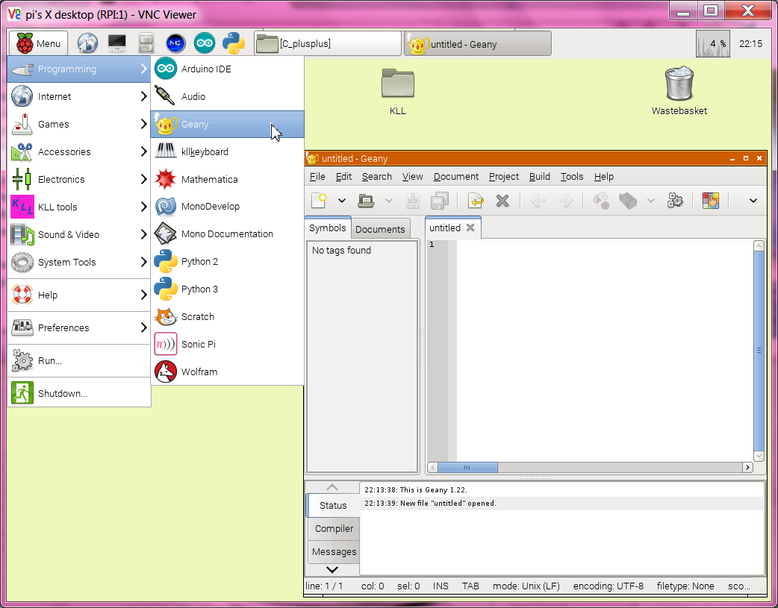Click the editor horizontal scrollbar thumb
The height and width of the screenshot is (608, 778).
tap(467, 468)
